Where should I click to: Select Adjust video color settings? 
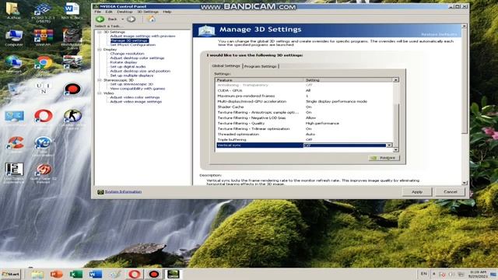click(x=135, y=97)
